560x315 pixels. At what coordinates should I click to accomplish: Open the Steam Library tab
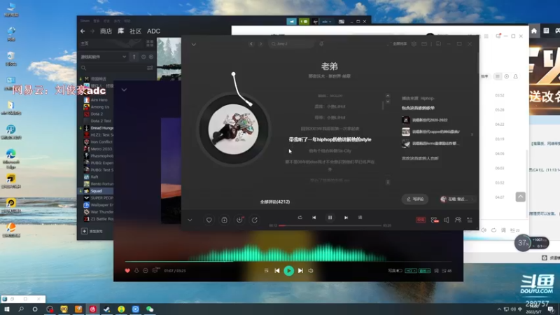(x=120, y=31)
